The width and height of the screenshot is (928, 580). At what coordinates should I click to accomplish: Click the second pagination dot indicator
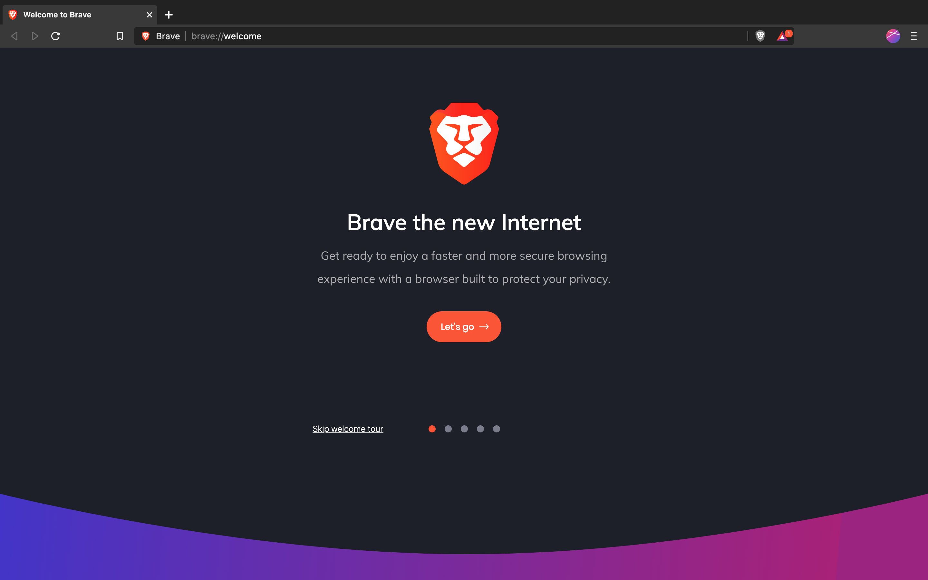448,428
